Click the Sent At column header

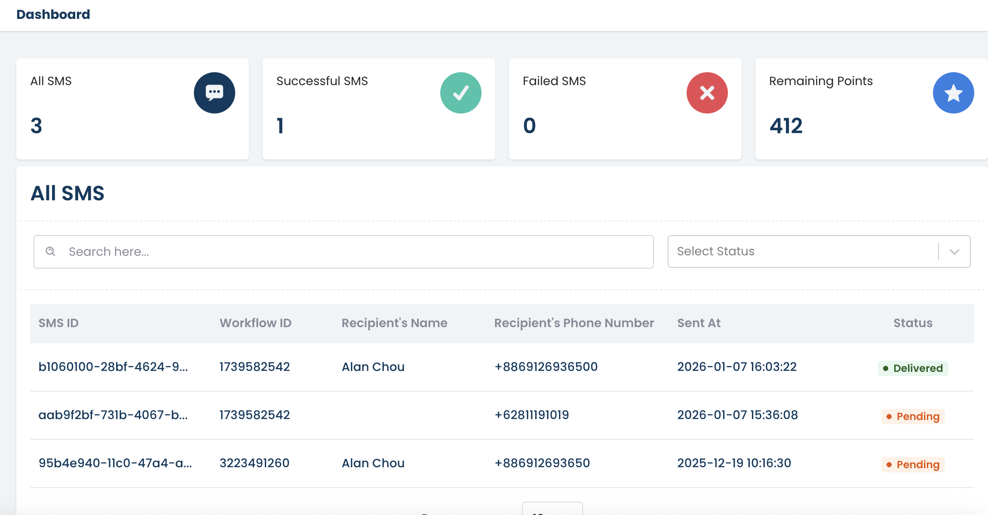699,323
